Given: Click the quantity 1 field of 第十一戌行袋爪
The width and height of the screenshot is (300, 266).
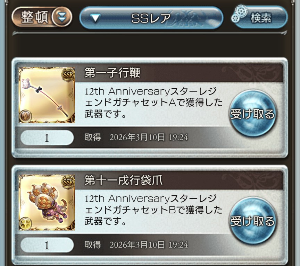Looking at the screenshot, I should pos(47,245).
